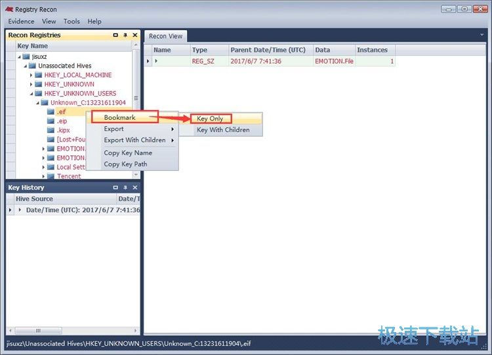Sort by the Name column header
The height and width of the screenshot is (355, 492).
point(171,50)
